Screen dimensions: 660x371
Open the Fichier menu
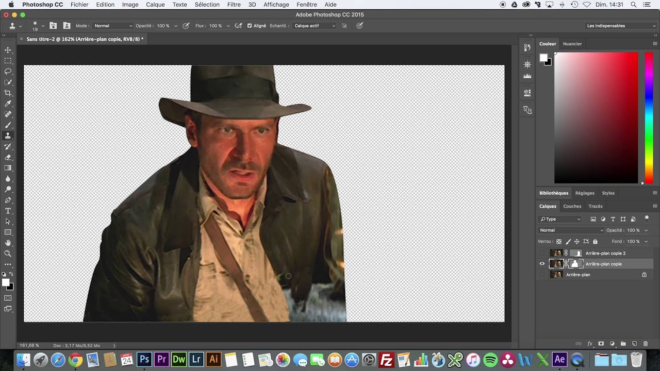coord(79,5)
